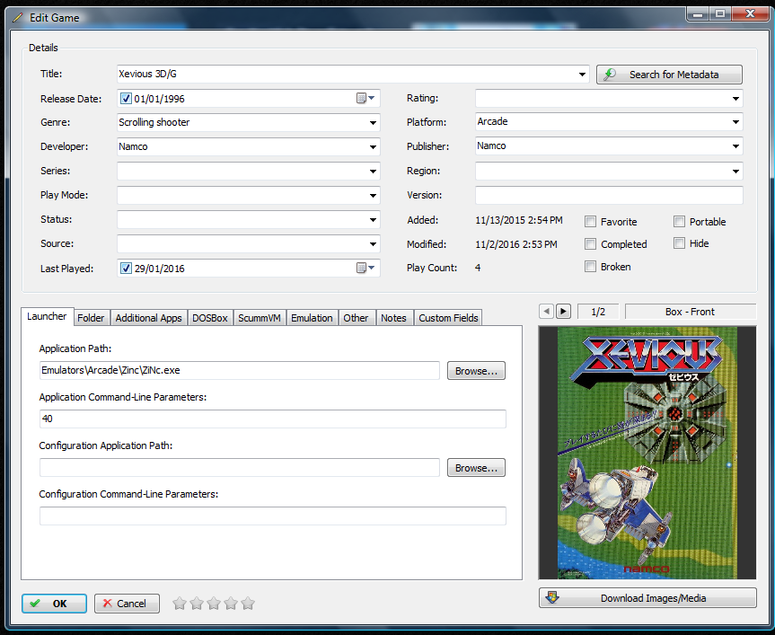This screenshot has width=775, height=635.
Task: Open the Other tab
Action: [356, 318]
